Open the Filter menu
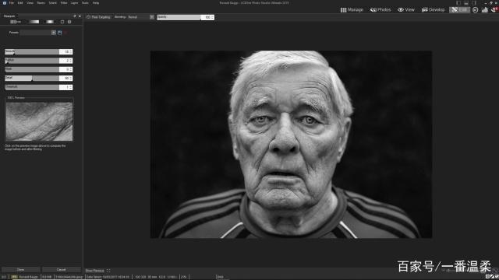This screenshot has height=280, width=499. (64, 3)
